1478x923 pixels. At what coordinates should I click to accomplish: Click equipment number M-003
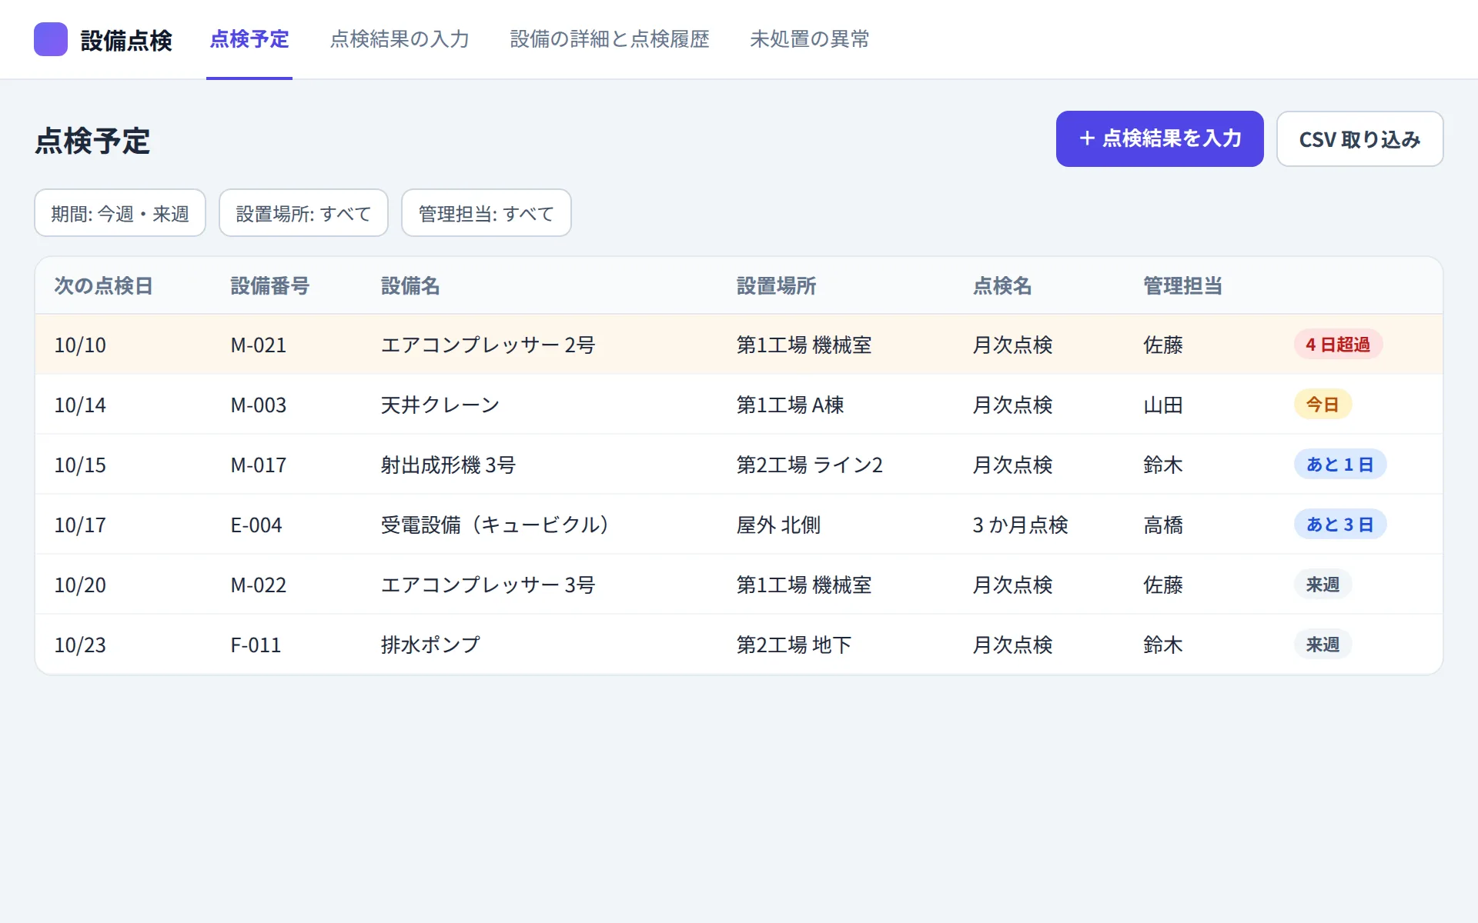tap(259, 405)
